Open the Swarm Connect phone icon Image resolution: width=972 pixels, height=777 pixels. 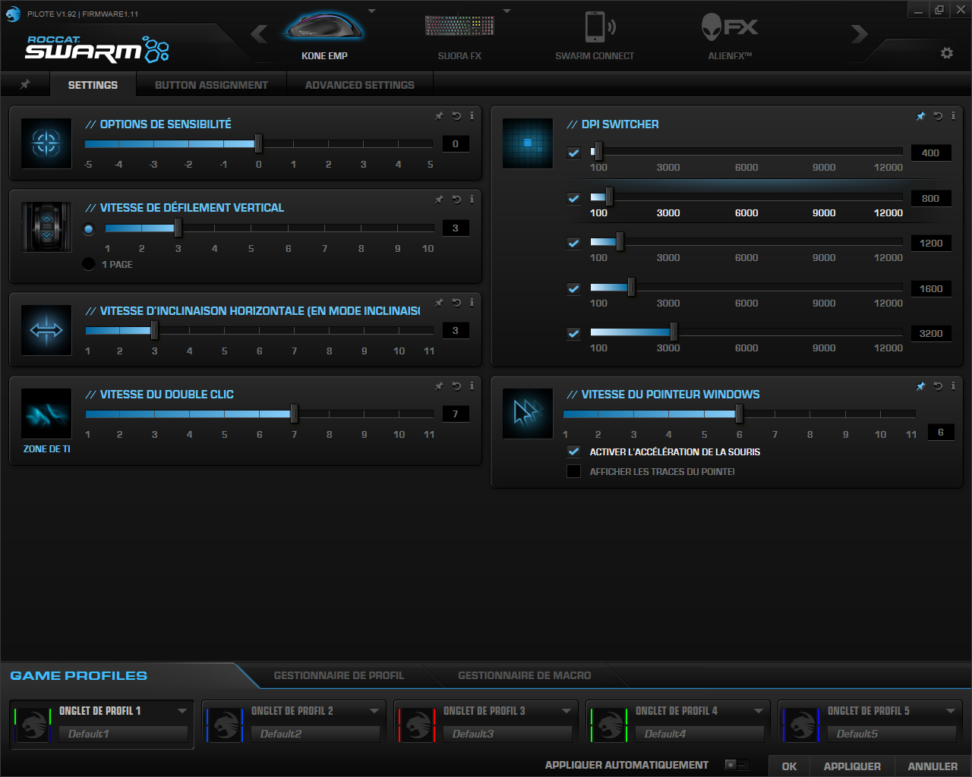pyautogui.click(x=595, y=29)
